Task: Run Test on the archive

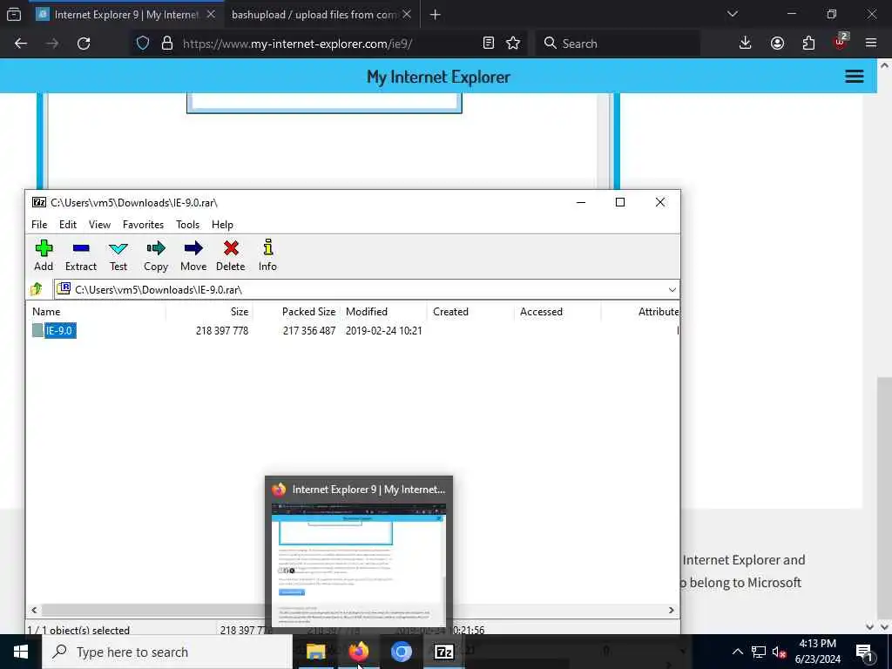Action: tap(118, 255)
